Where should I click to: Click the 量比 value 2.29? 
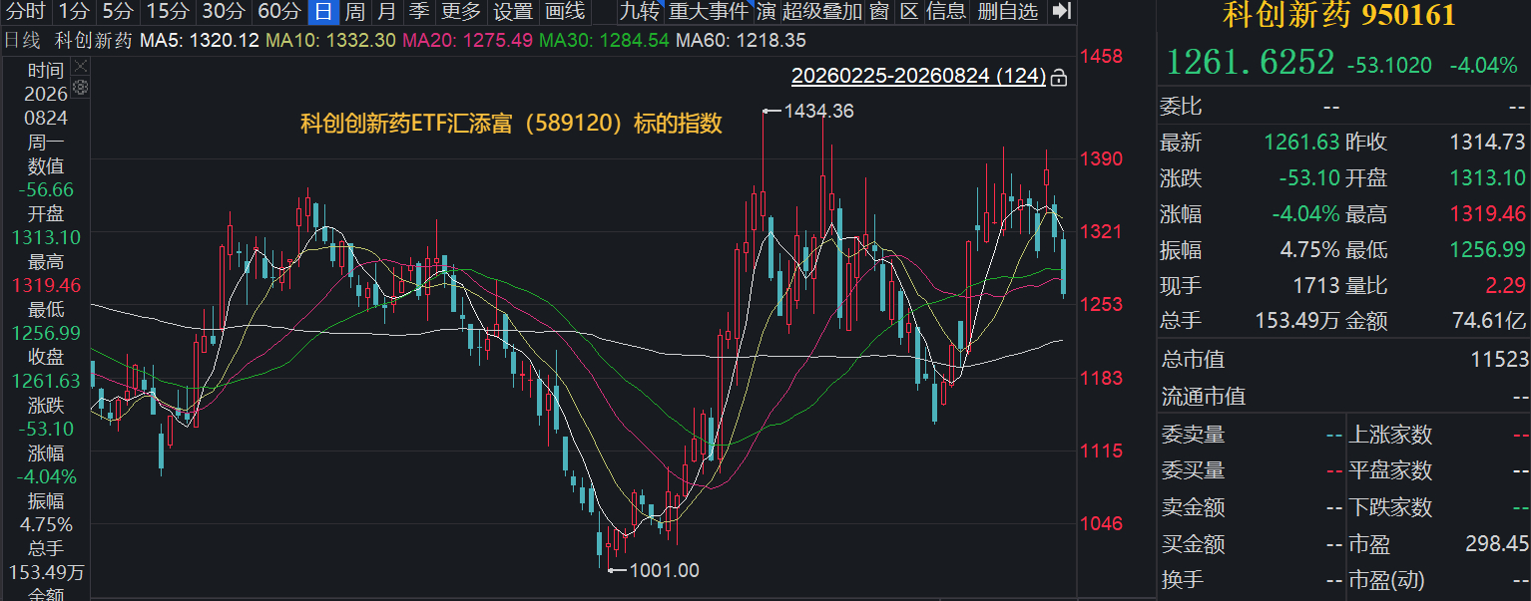[x=1507, y=286]
